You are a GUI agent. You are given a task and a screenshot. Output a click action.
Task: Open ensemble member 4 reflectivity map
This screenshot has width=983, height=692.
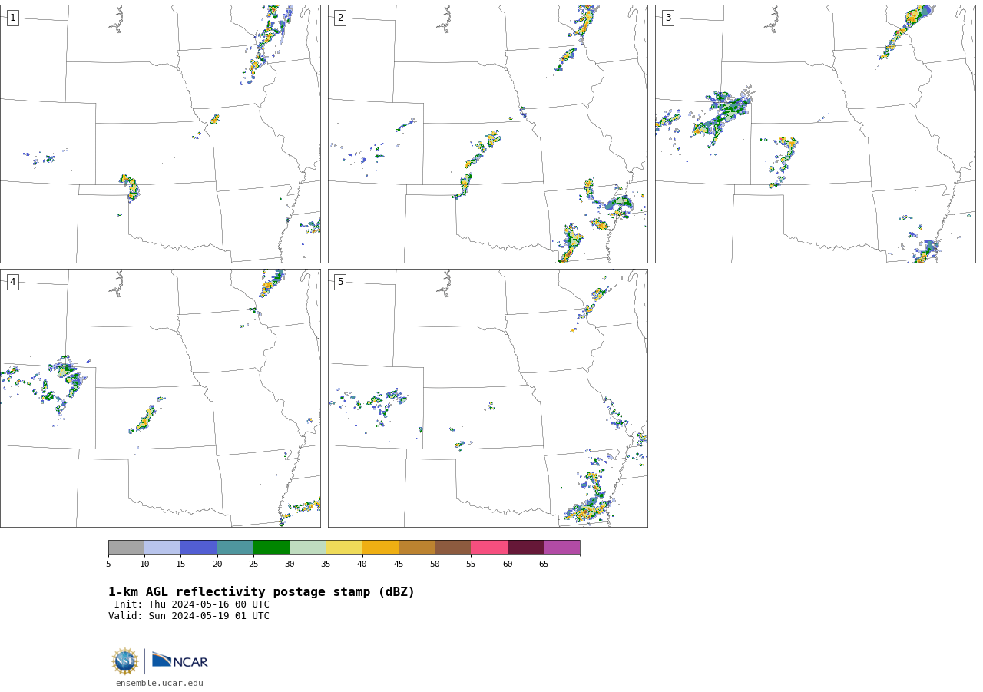[161, 398]
